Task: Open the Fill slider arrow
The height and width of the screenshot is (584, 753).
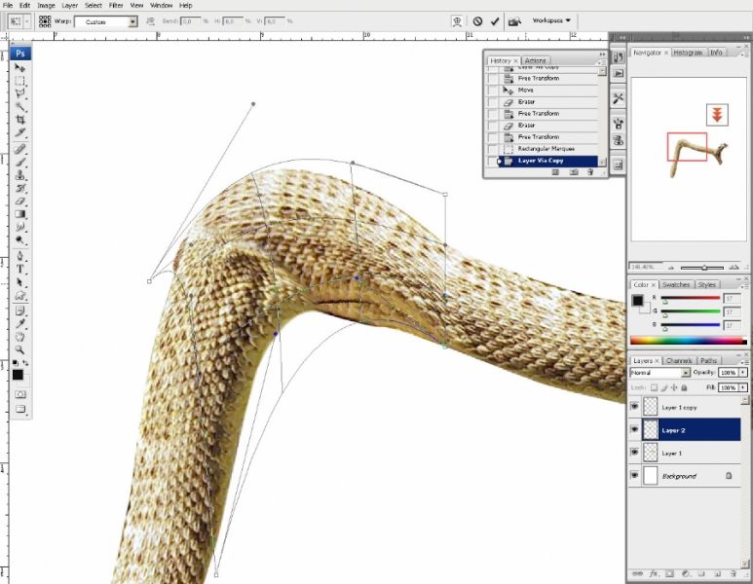Action: click(x=743, y=387)
